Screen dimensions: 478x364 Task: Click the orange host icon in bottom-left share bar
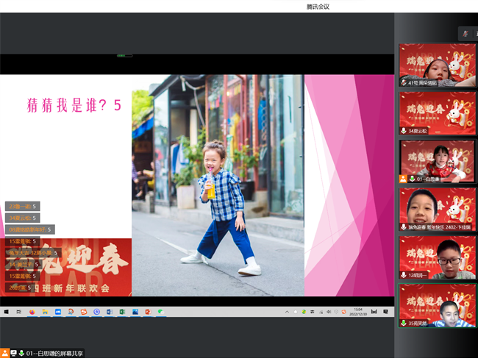pos(4,353)
